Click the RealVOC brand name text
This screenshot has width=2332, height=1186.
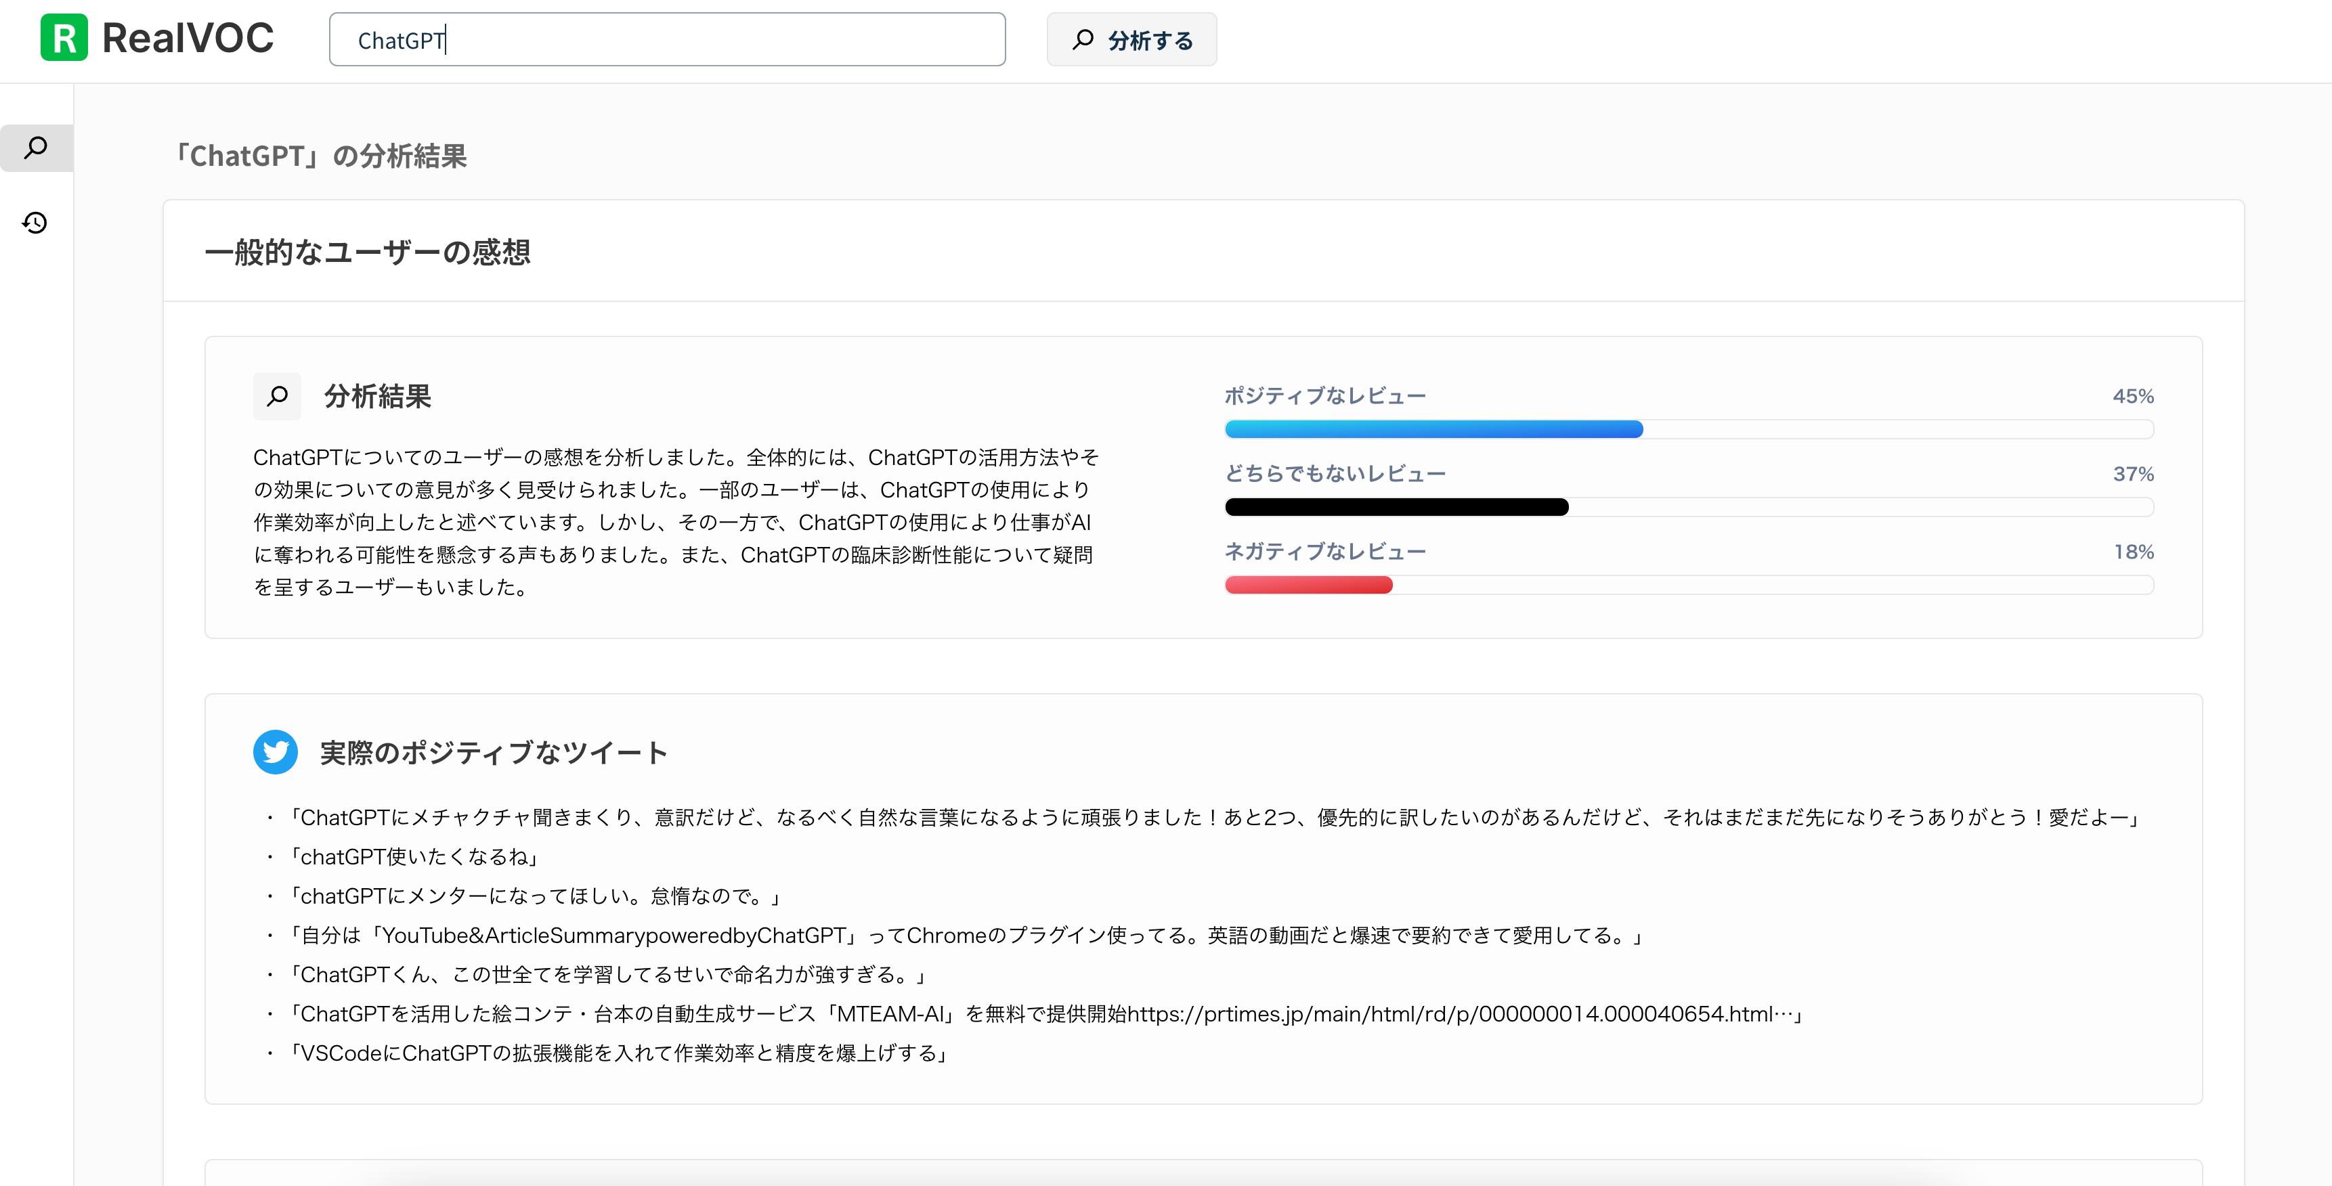coord(188,38)
